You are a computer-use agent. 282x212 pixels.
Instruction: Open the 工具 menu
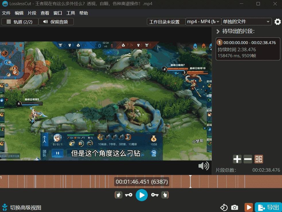pos(71,13)
